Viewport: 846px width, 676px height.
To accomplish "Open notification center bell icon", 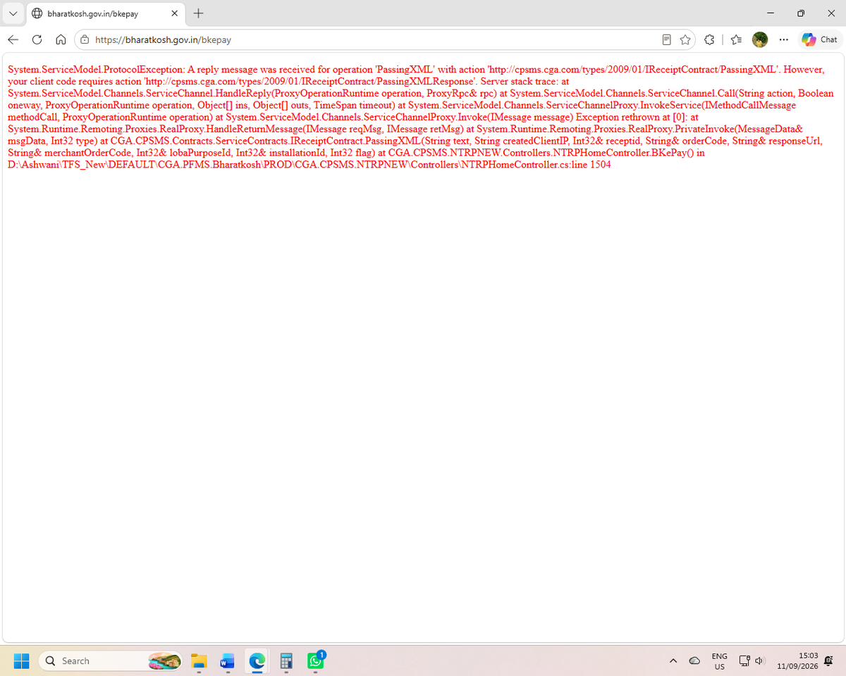I will (829, 661).
